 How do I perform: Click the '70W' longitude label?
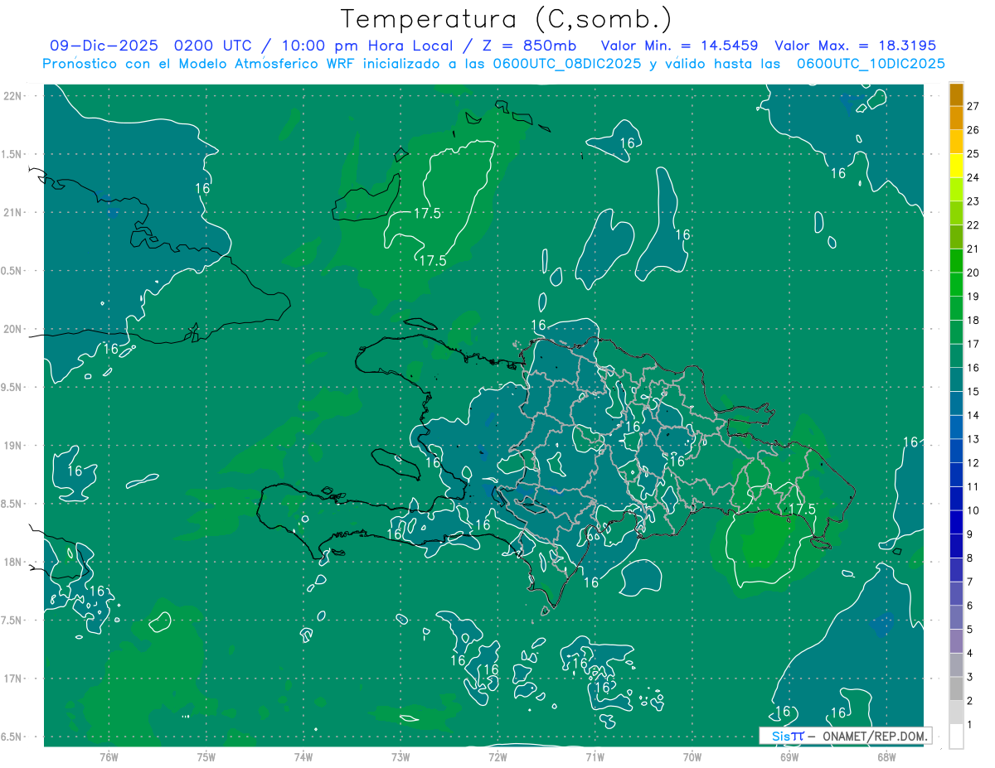tap(692, 757)
